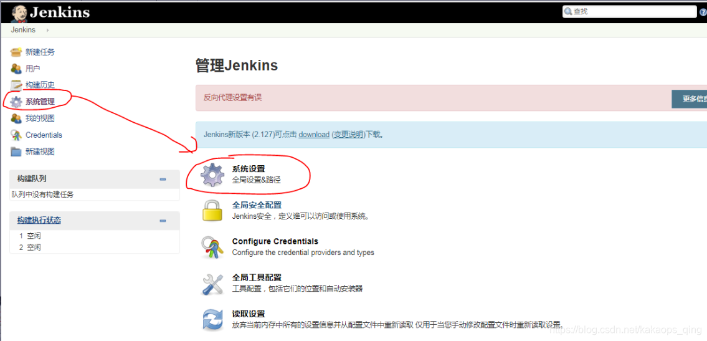Screen dimensions: 707x341
Task: Open the 用户 people icon
Action: pos(16,69)
